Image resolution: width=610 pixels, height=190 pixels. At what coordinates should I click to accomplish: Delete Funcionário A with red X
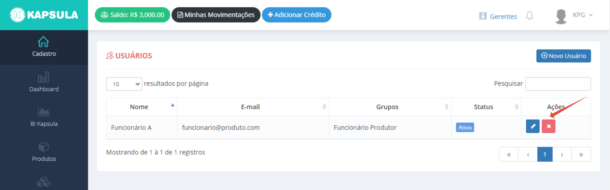(x=549, y=127)
